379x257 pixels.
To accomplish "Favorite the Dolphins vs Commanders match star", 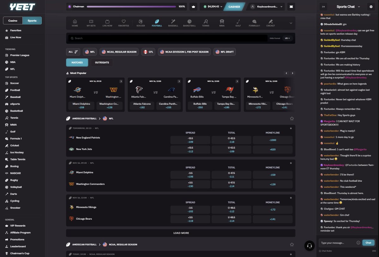I will tap(291, 163).
